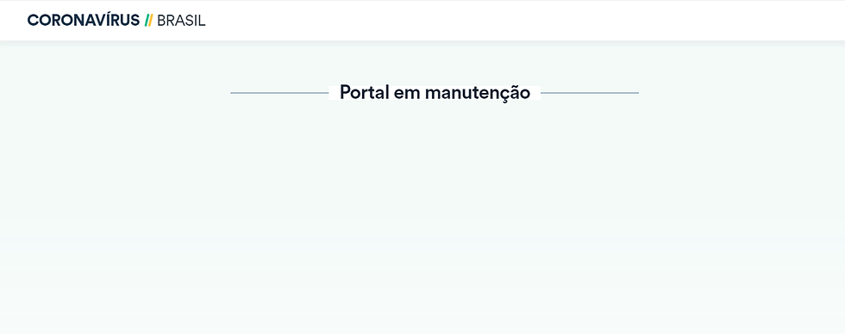Click the word Portal in the heading
This screenshot has height=334, width=845.
[364, 92]
